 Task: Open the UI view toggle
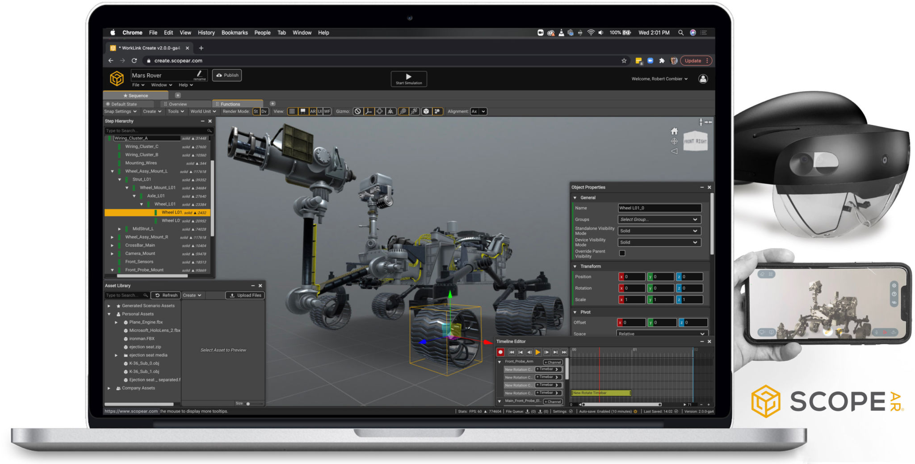click(320, 111)
